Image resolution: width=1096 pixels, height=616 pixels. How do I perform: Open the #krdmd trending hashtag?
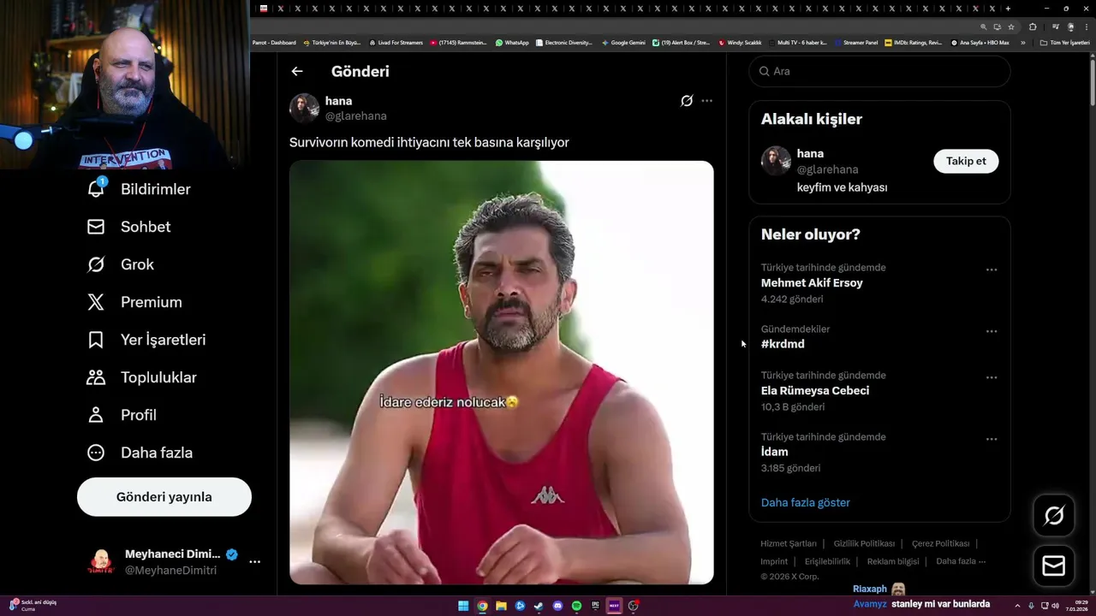click(x=783, y=344)
